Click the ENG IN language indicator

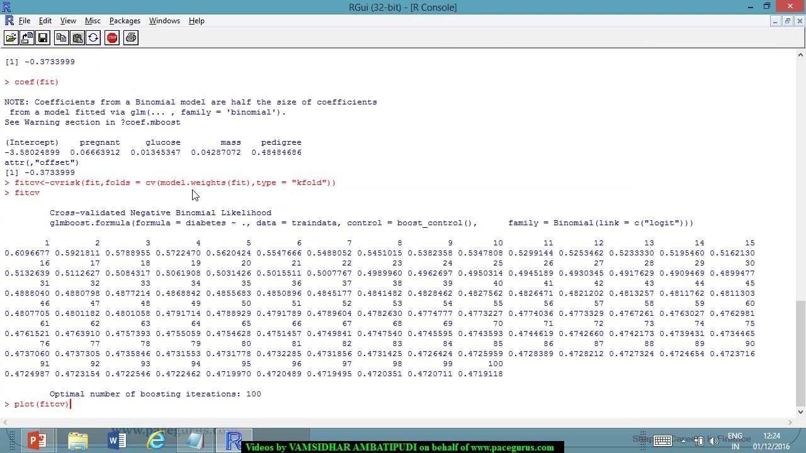click(x=735, y=441)
